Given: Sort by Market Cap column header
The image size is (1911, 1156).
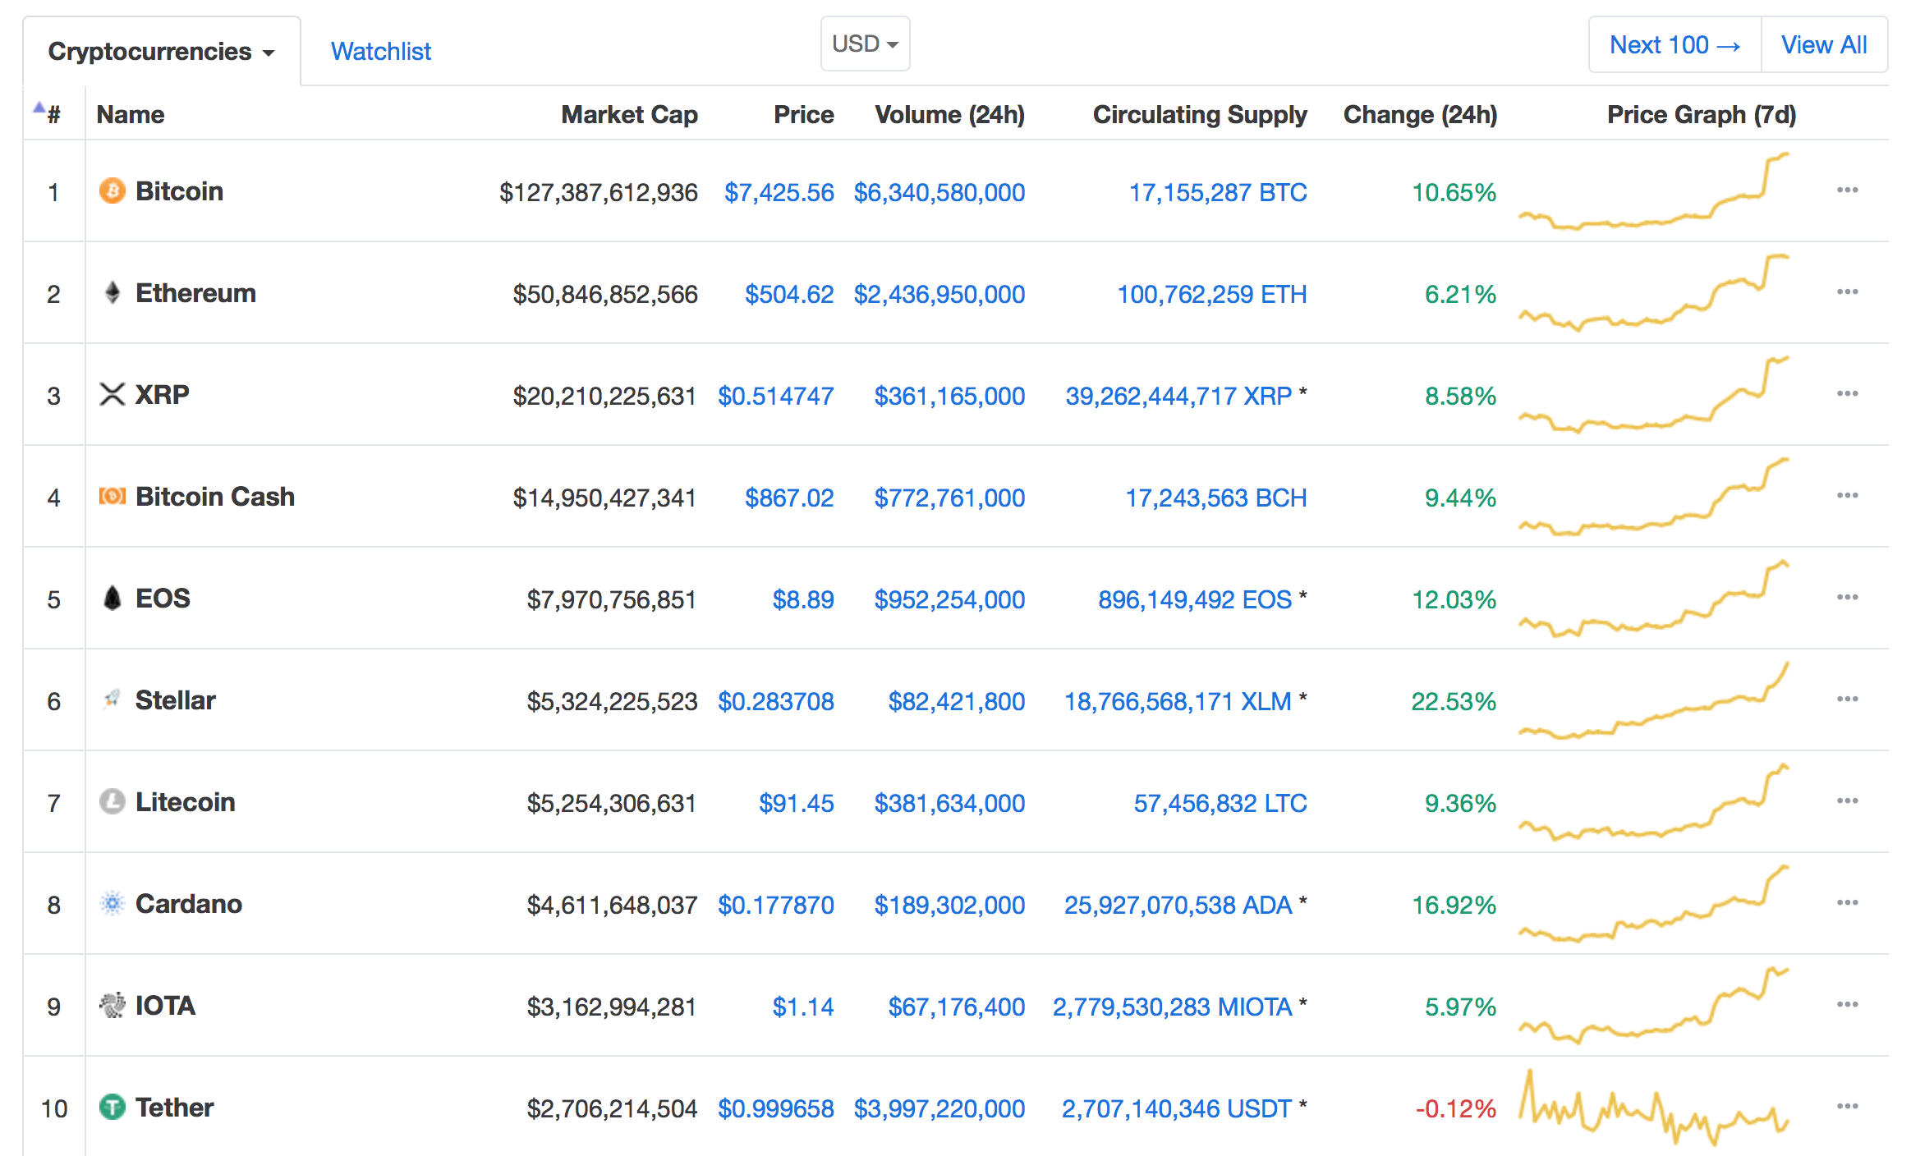Looking at the screenshot, I should 629,115.
